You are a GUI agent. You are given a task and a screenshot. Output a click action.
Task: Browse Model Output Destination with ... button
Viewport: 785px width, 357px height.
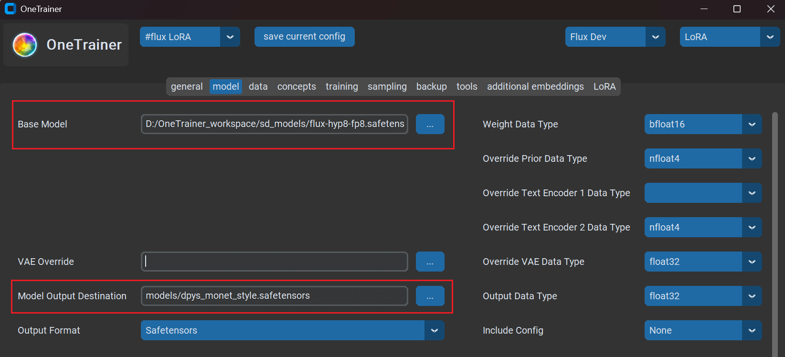(430, 296)
